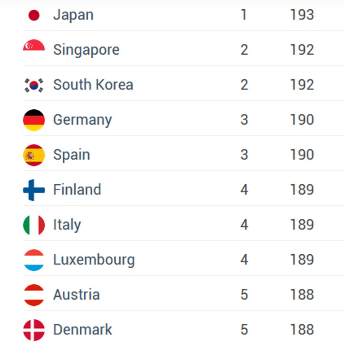Click Austria's score of 188
The height and width of the screenshot is (345, 344).
302,295
